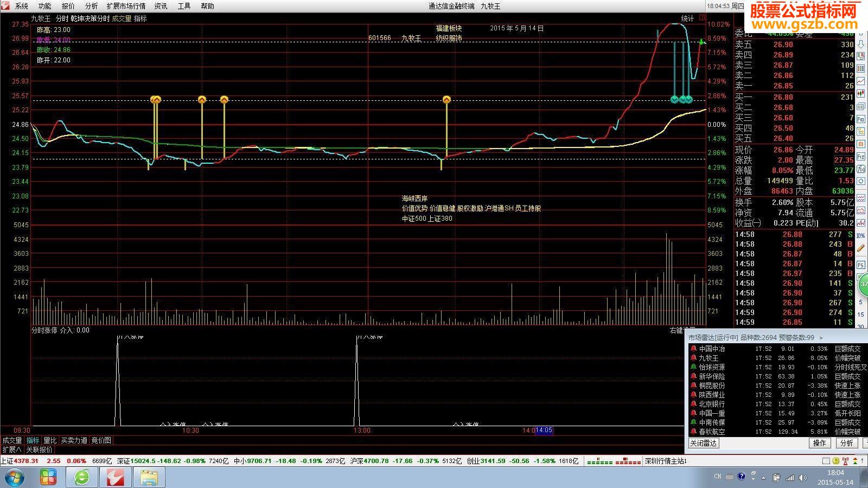This screenshot has height=488, width=868.
Task: Open the 系统 menu
Action: 21,6
